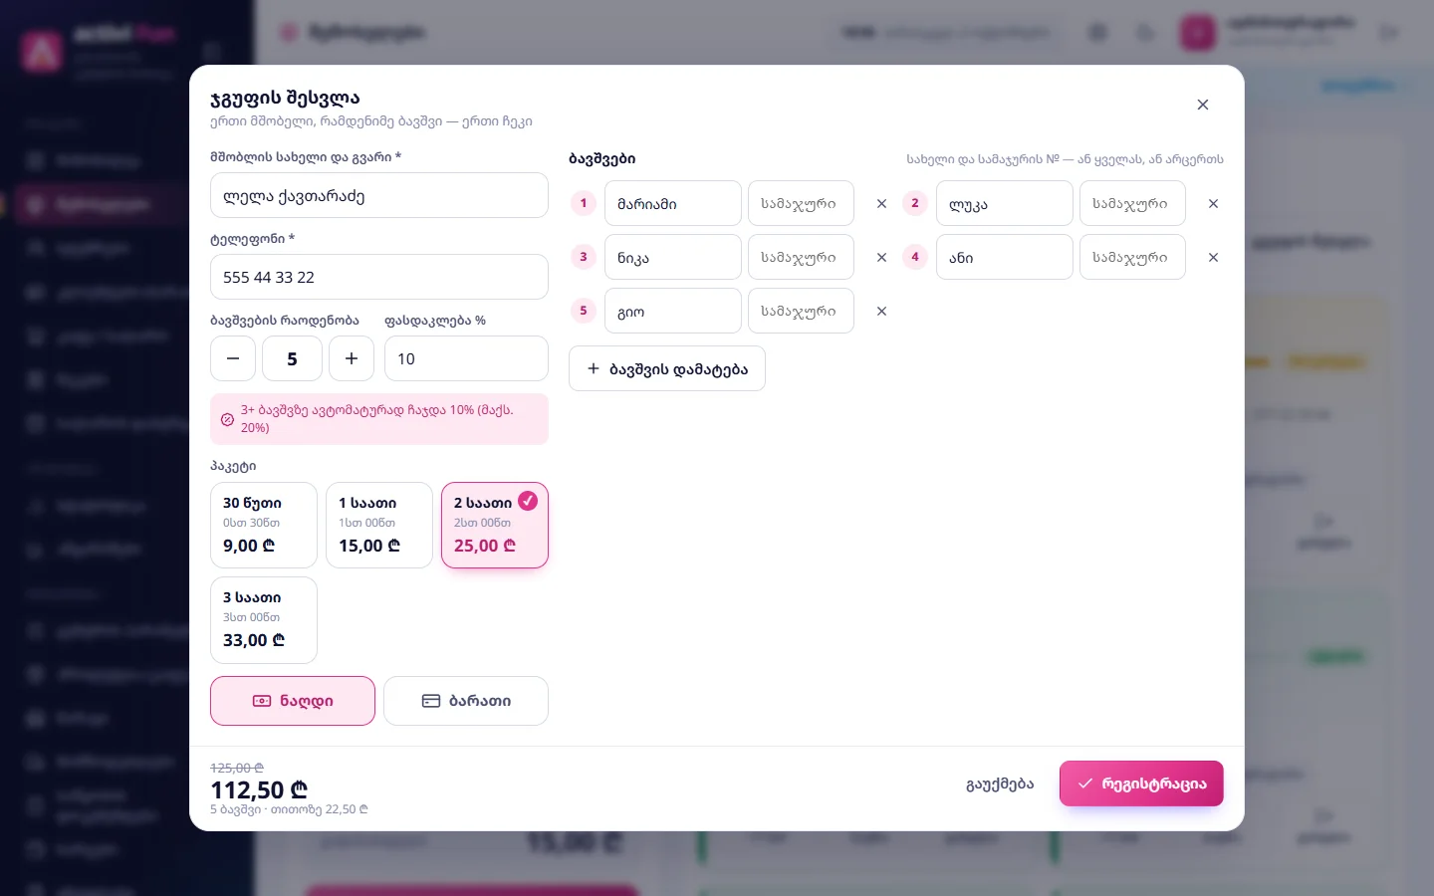Select the 3 საათი package
Viewport: 1434px width, 896px height.
click(x=264, y=620)
